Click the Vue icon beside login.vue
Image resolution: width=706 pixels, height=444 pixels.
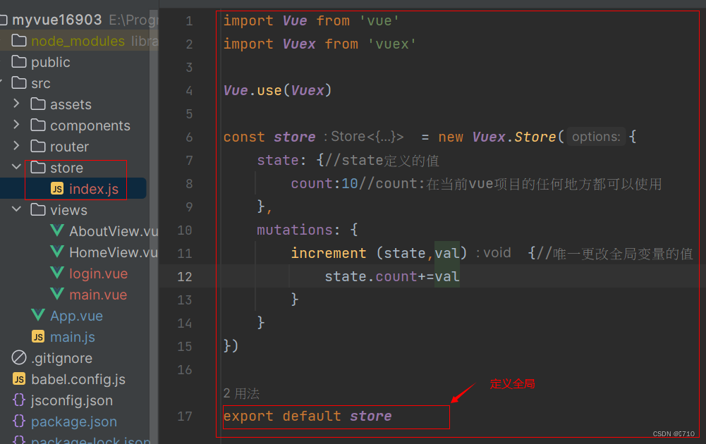click(56, 273)
